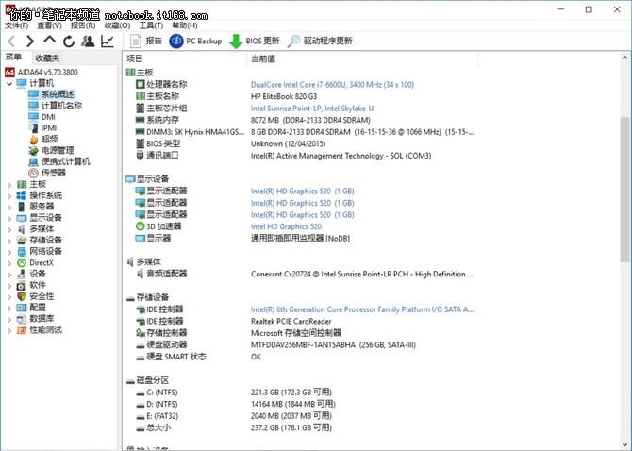Click the 设备 devices icon
This screenshot has height=451, width=632.
pos(22,274)
